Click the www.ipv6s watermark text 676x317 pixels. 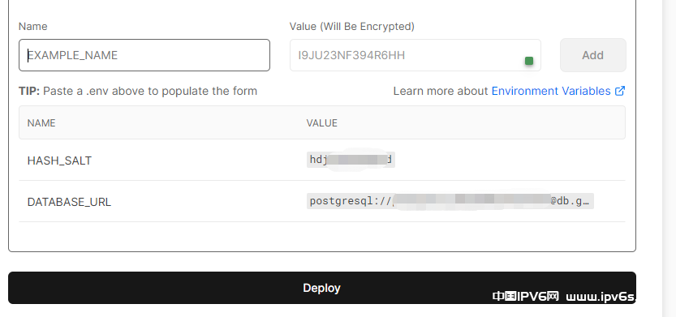(x=601, y=297)
